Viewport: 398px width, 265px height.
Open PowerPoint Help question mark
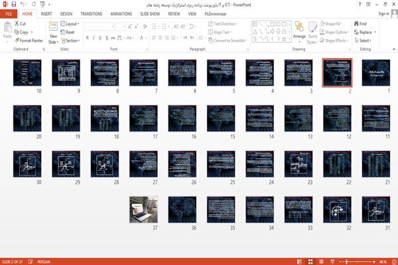pyautogui.click(x=360, y=5)
